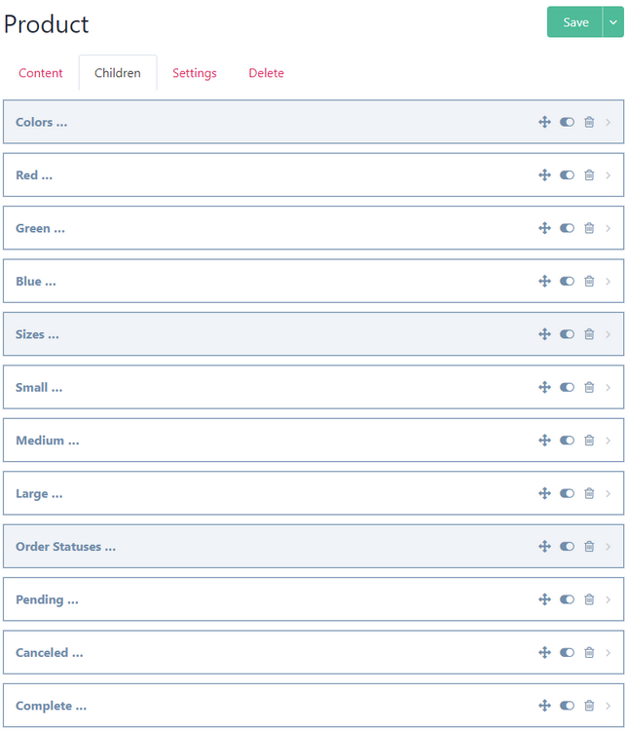This screenshot has width=628, height=731.
Task: Remove the Pending item with trash icon
Action: [589, 599]
